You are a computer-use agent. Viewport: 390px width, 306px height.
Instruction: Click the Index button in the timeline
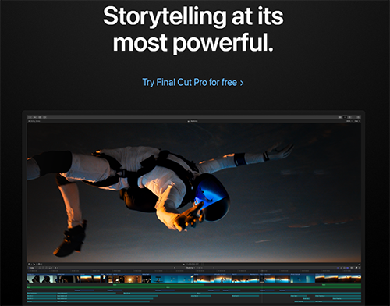coord(31,268)
